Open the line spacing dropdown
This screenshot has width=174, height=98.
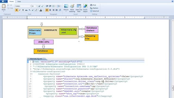(59, 6)
